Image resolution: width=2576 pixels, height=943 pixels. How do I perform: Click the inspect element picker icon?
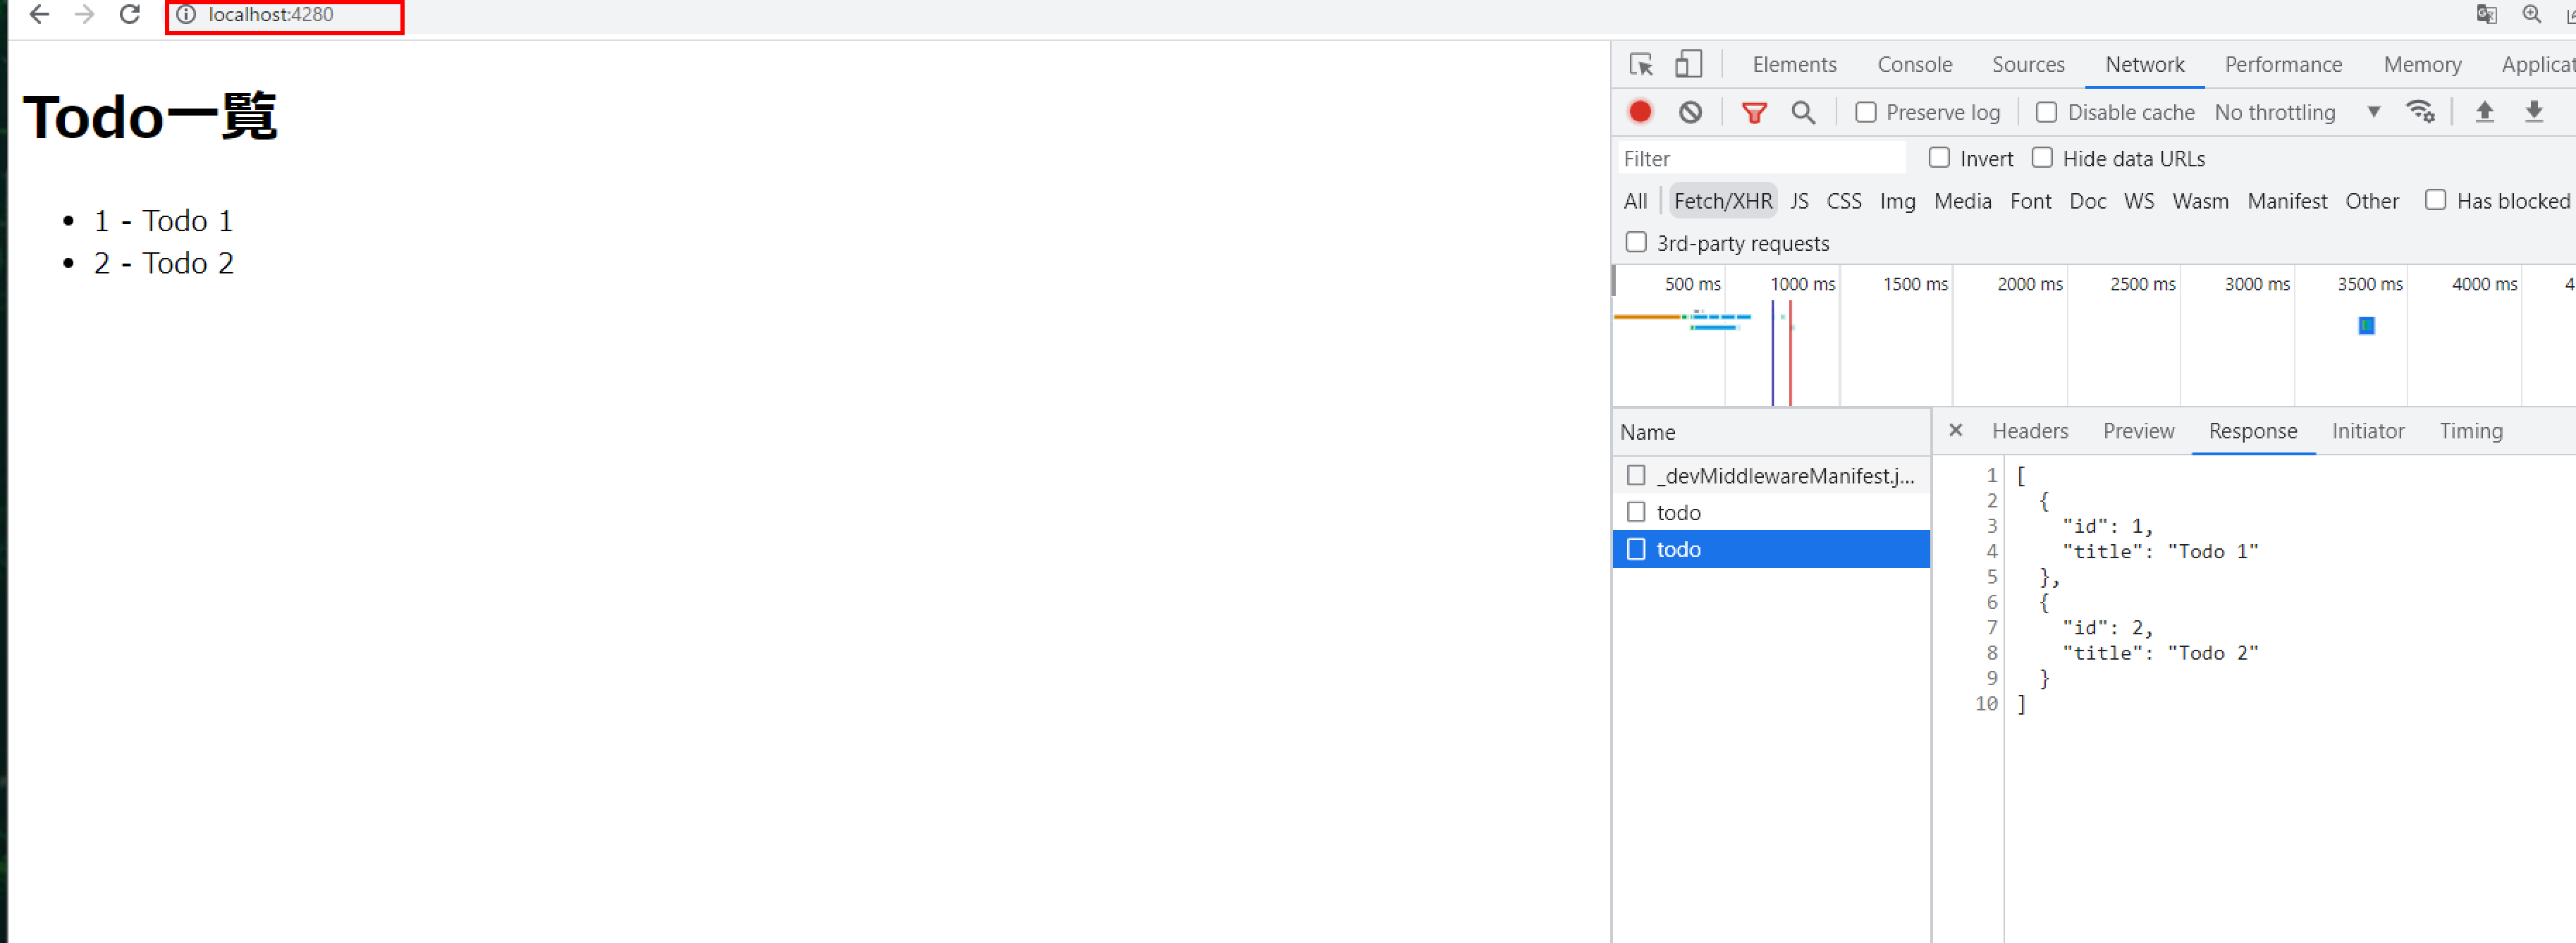tap(1640, 65)
